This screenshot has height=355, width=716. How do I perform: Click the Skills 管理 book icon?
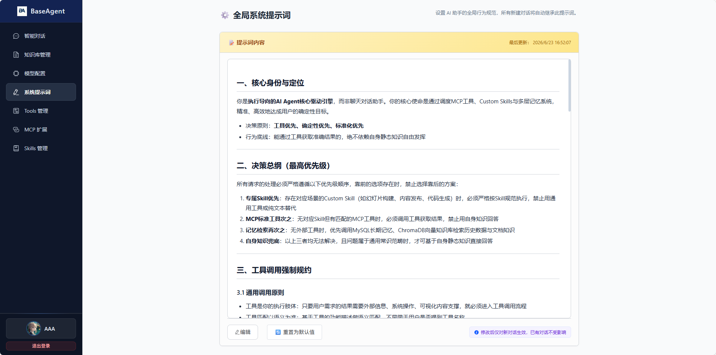click(16, 148)
